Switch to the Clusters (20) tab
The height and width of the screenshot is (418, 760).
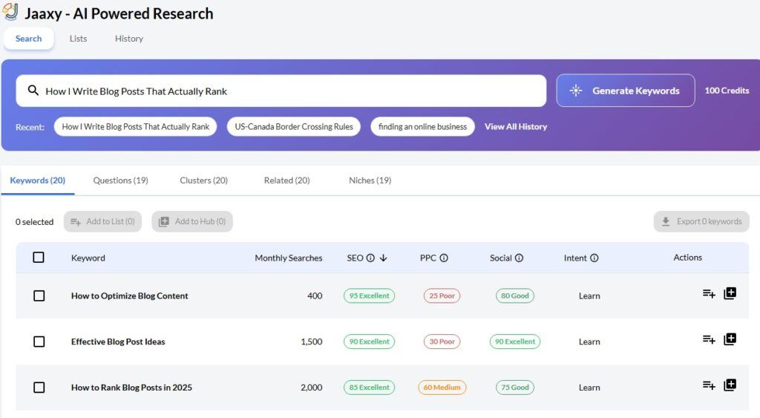pos(203,180)
